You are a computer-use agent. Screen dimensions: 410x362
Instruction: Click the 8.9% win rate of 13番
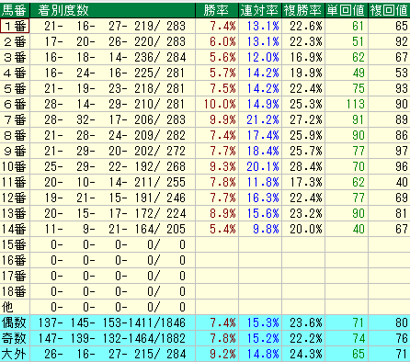(222, 213)
